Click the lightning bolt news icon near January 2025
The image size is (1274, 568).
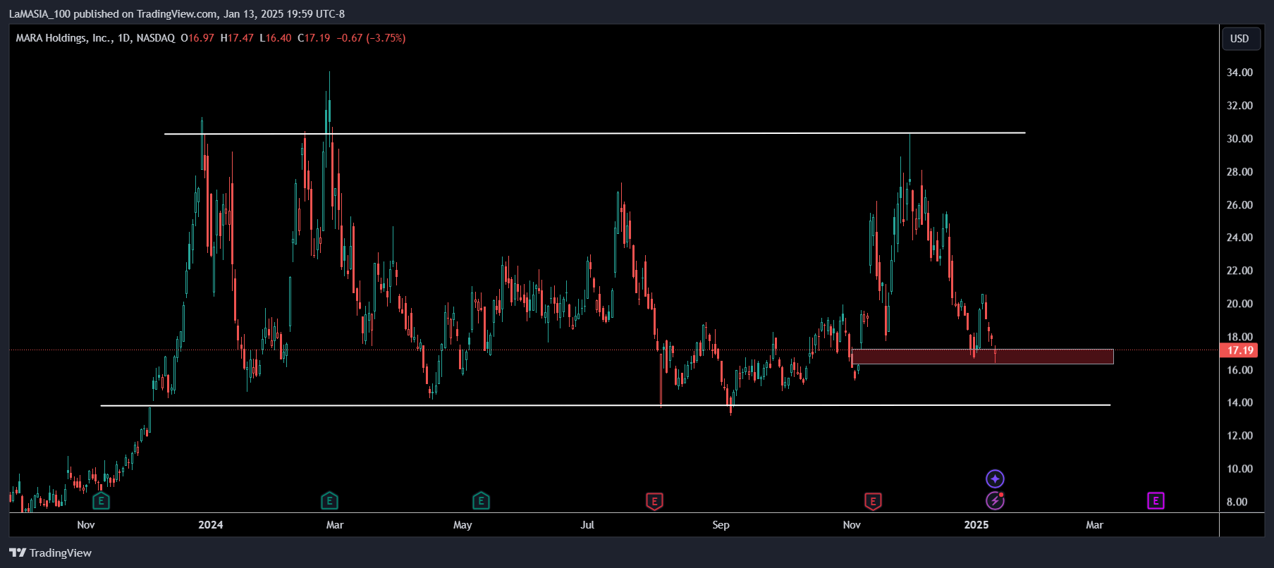[x=995, y=501]
